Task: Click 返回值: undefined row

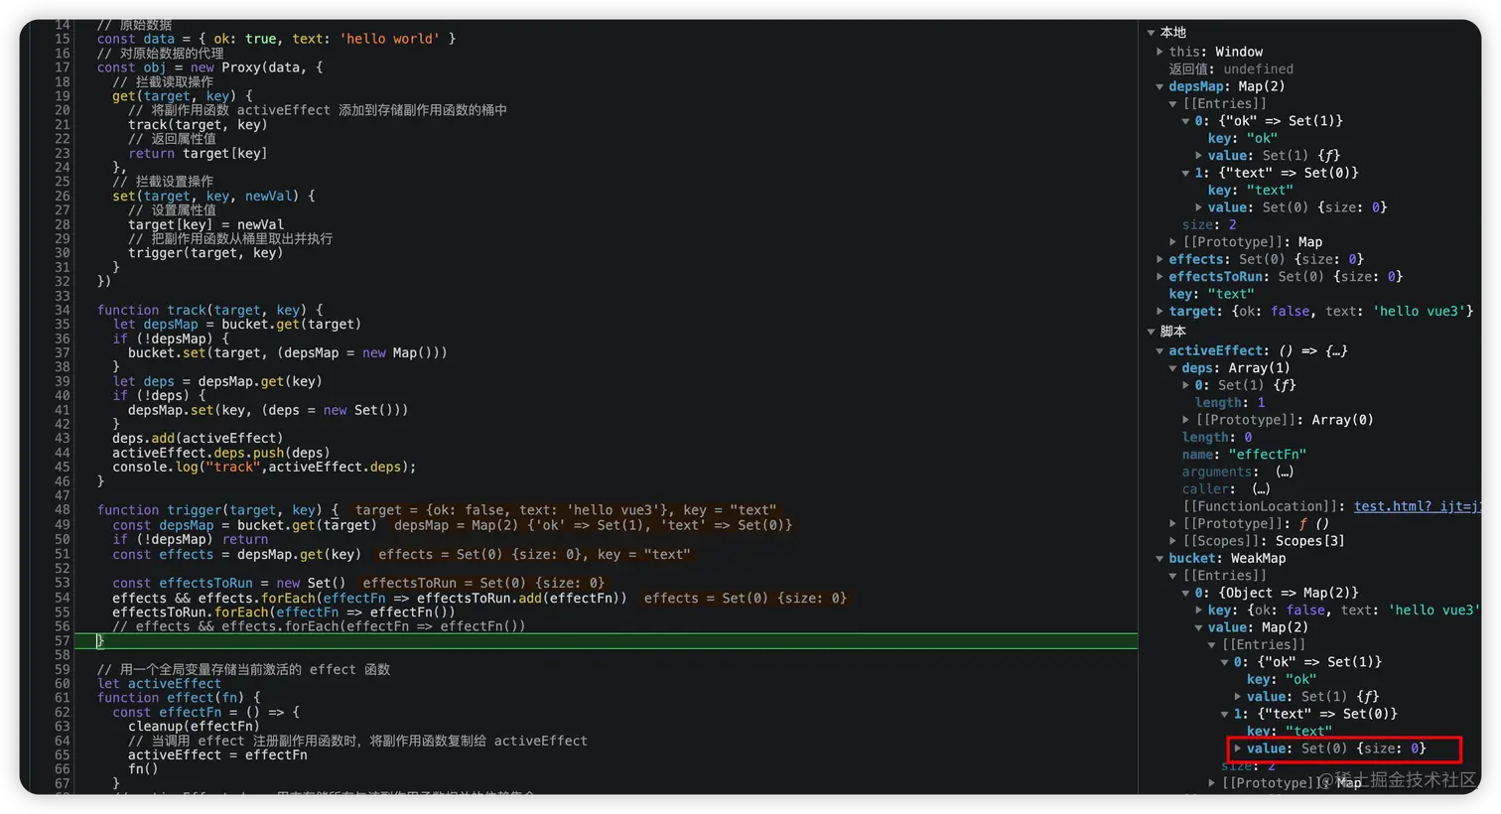Action: point(1231,69)
